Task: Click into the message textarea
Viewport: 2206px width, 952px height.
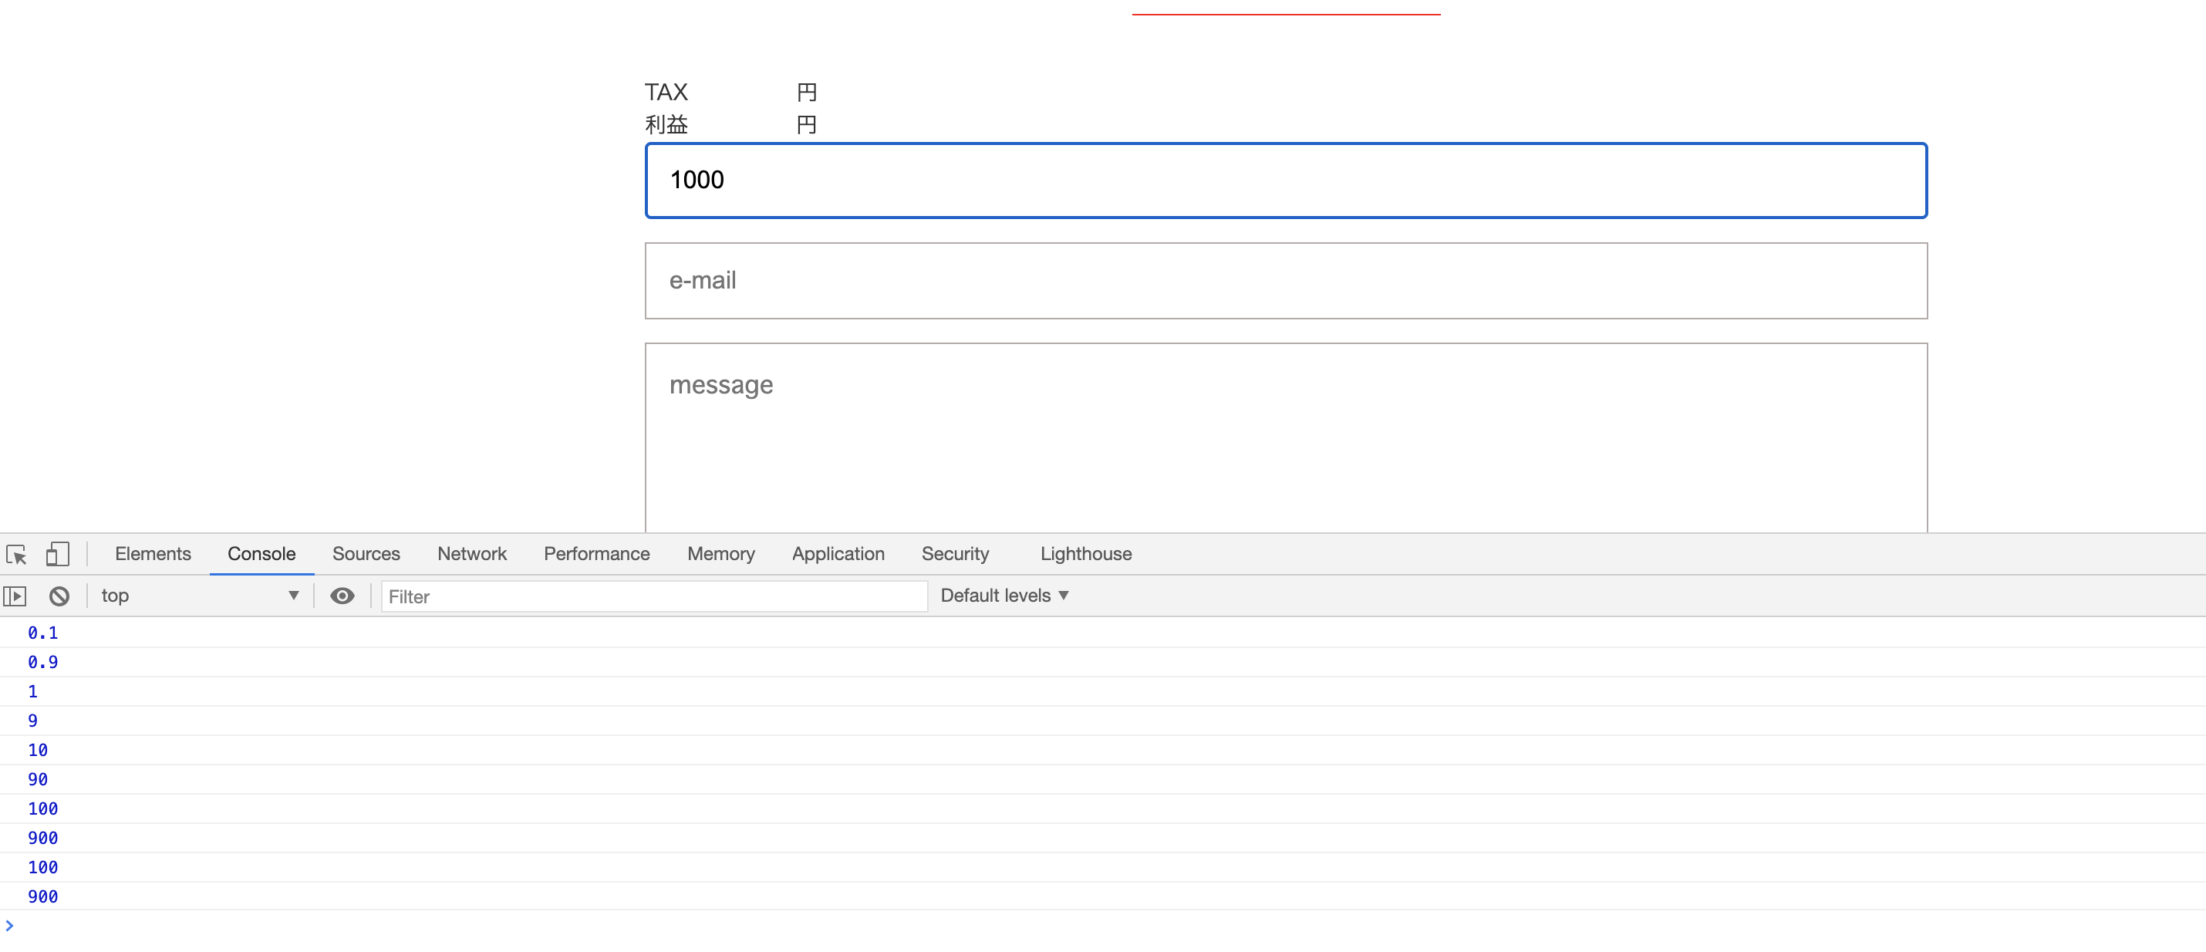Action: tap(1285, 437)
